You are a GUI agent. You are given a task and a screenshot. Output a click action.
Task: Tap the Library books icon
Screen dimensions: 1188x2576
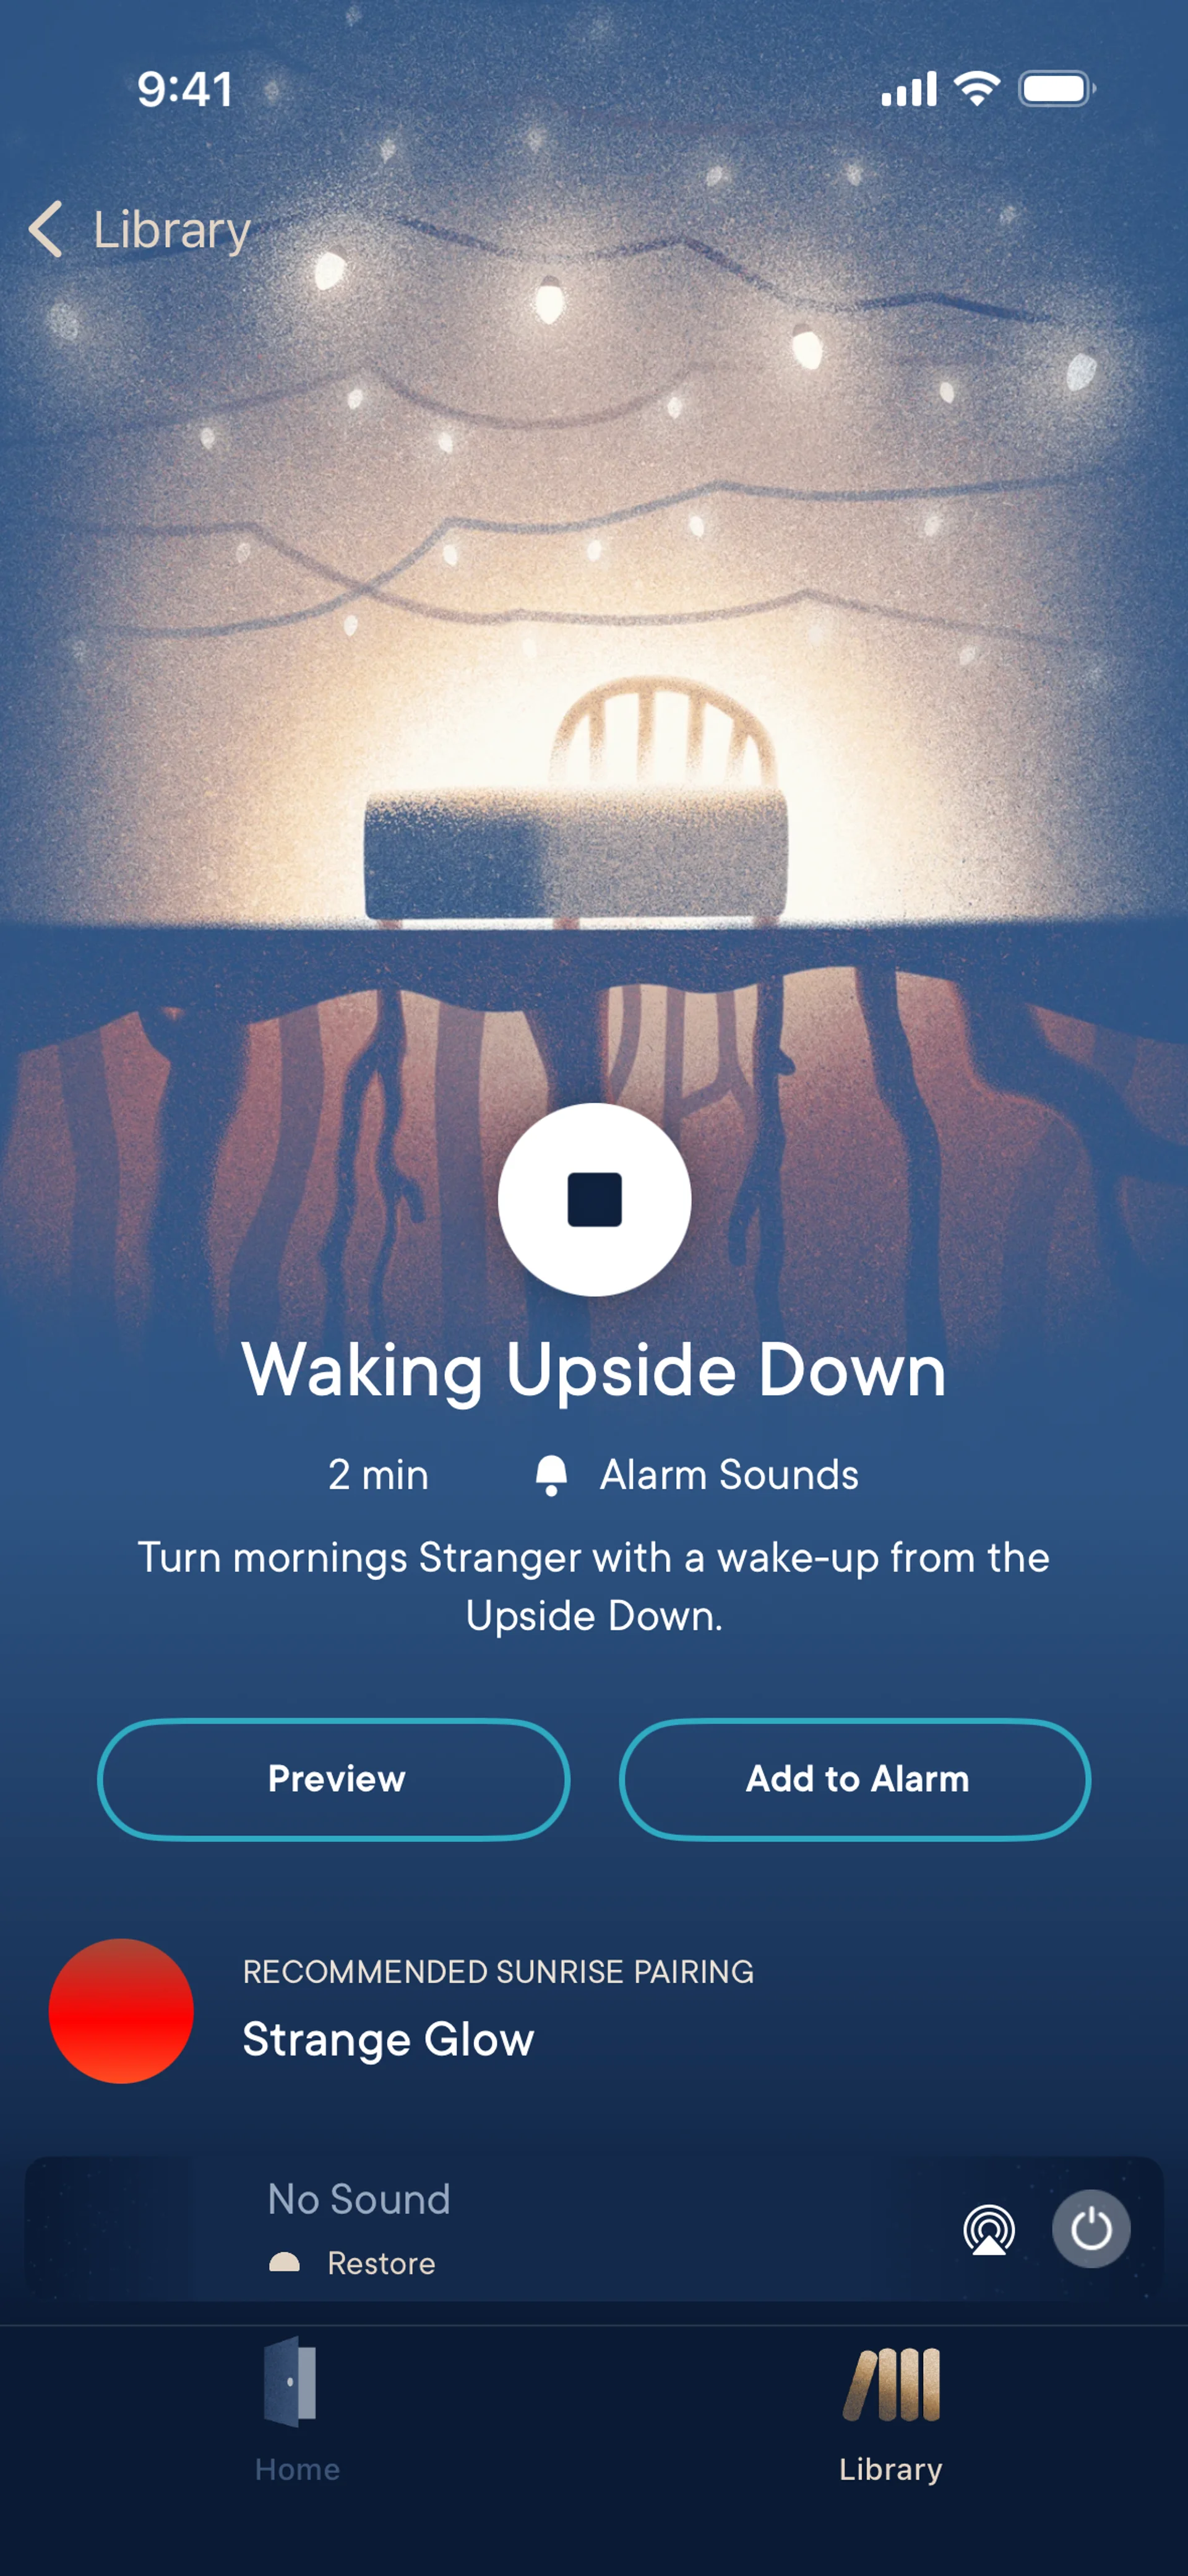pyautogui.click(x=891, y=2384)
